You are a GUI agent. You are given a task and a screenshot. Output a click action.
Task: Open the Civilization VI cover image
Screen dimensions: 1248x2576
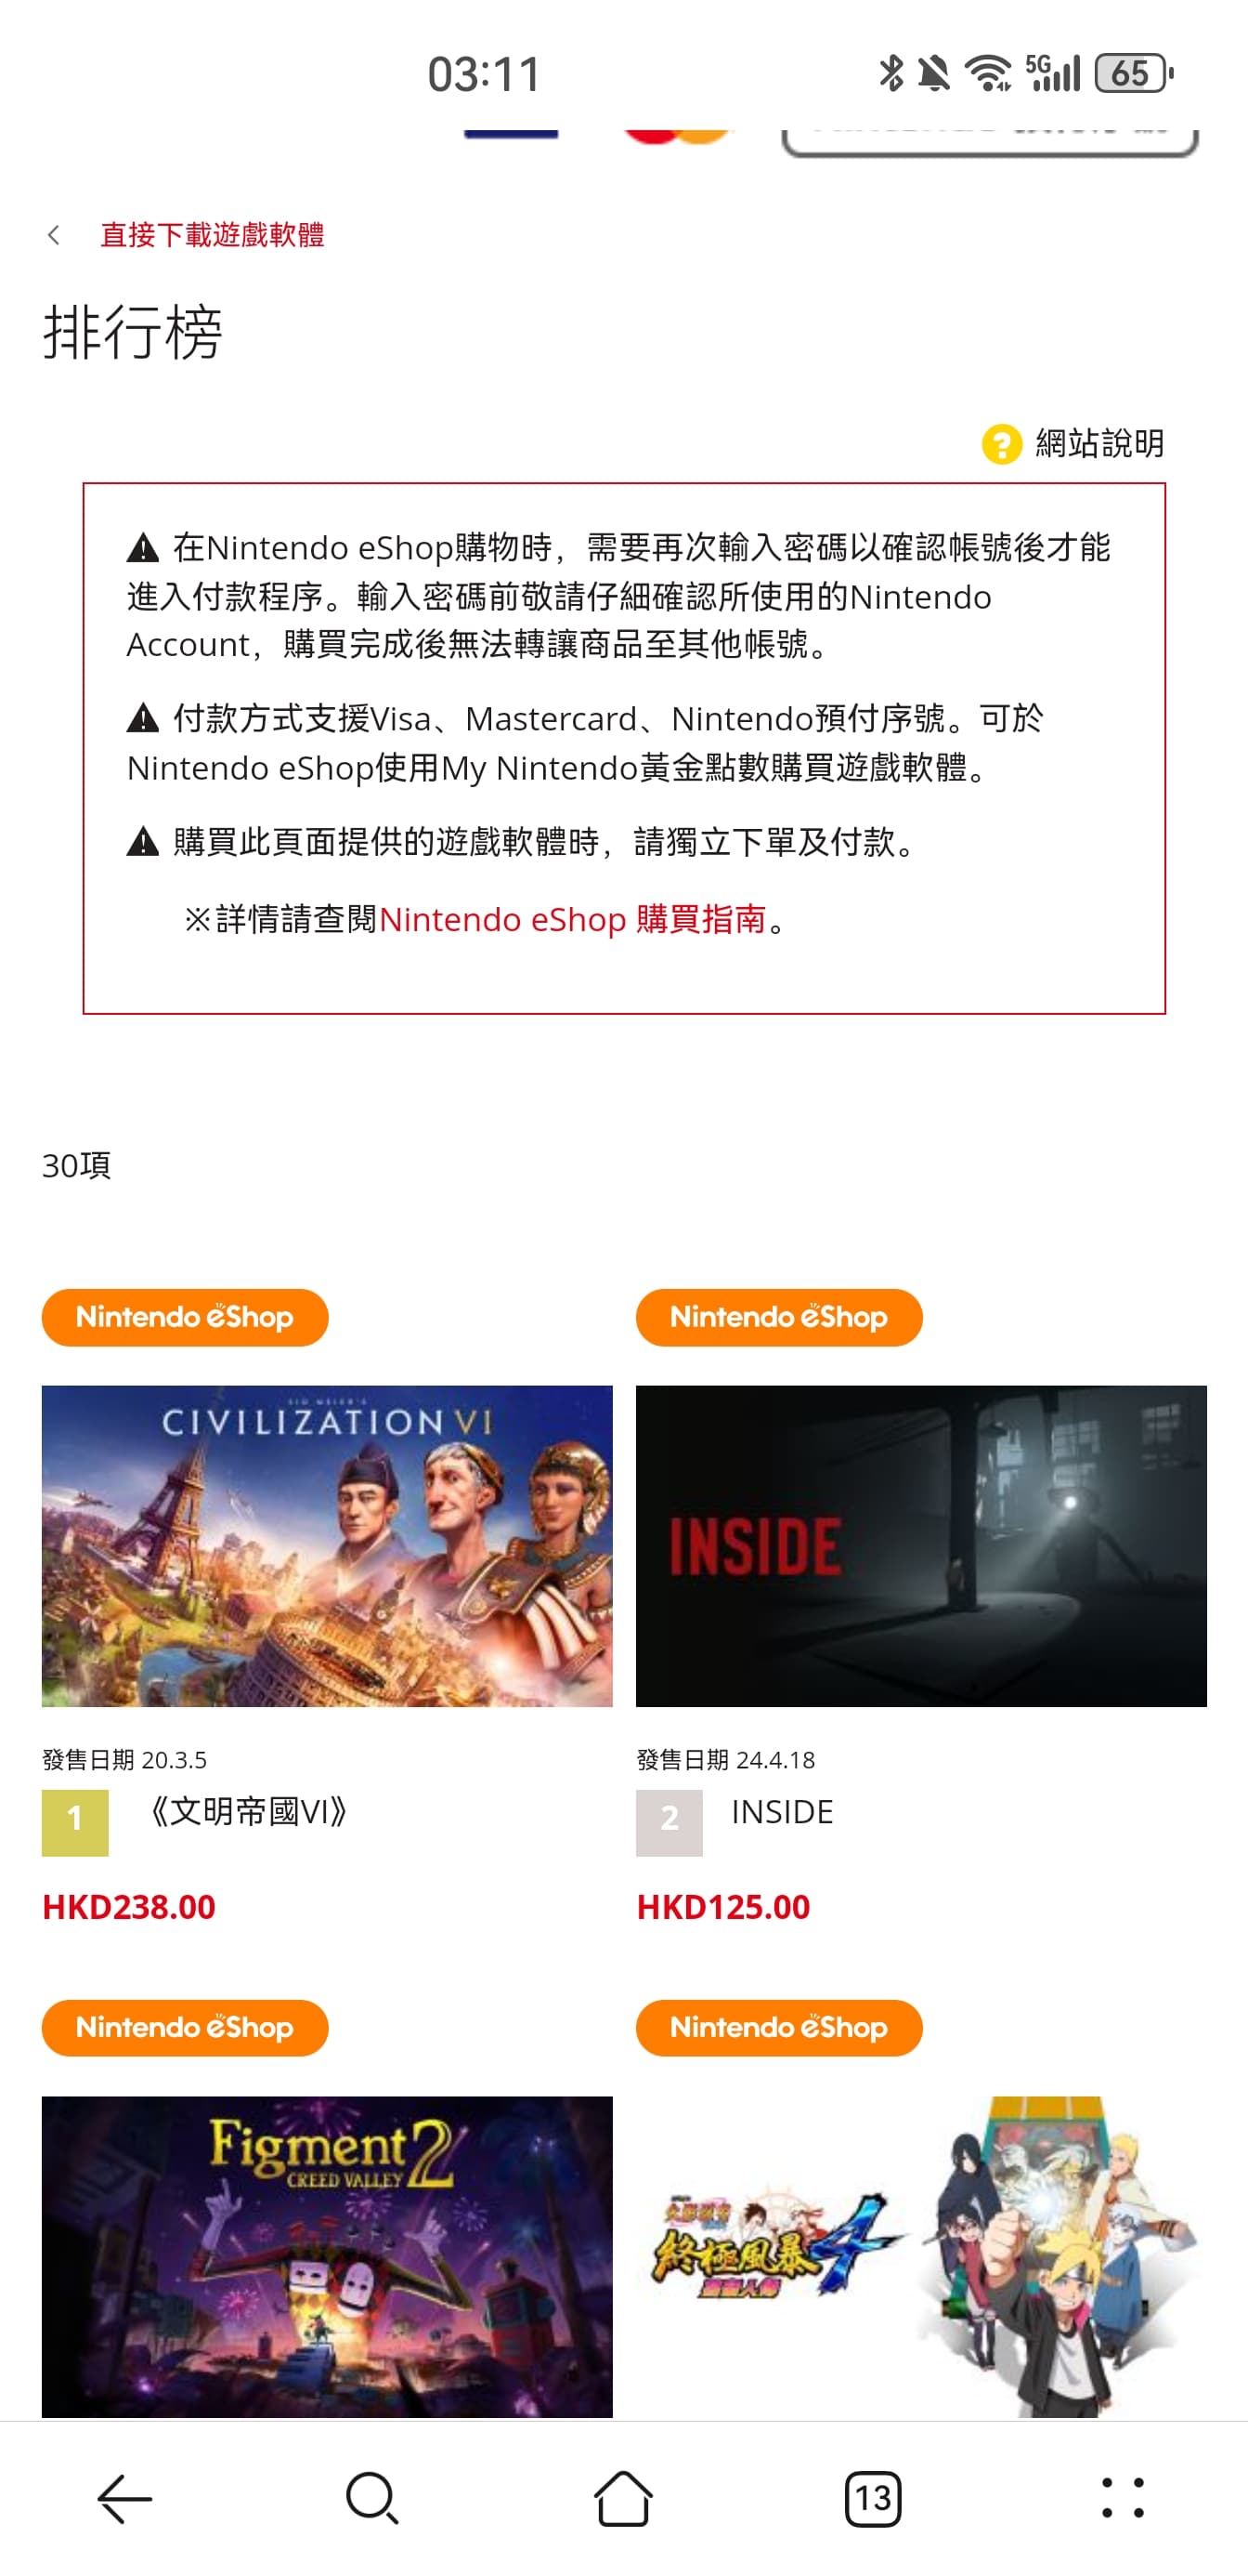pyautogui.click(x=327, y=1546)
